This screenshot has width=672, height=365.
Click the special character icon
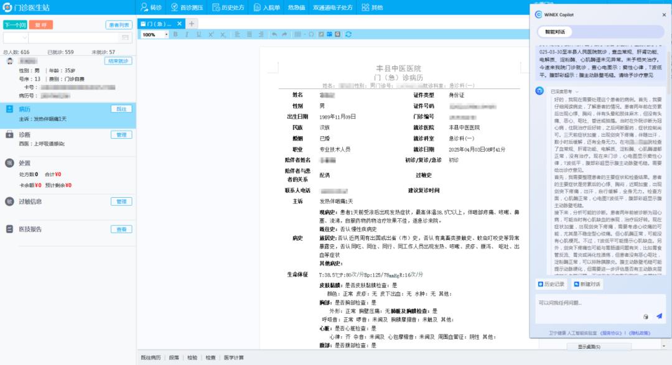[311, 34]
